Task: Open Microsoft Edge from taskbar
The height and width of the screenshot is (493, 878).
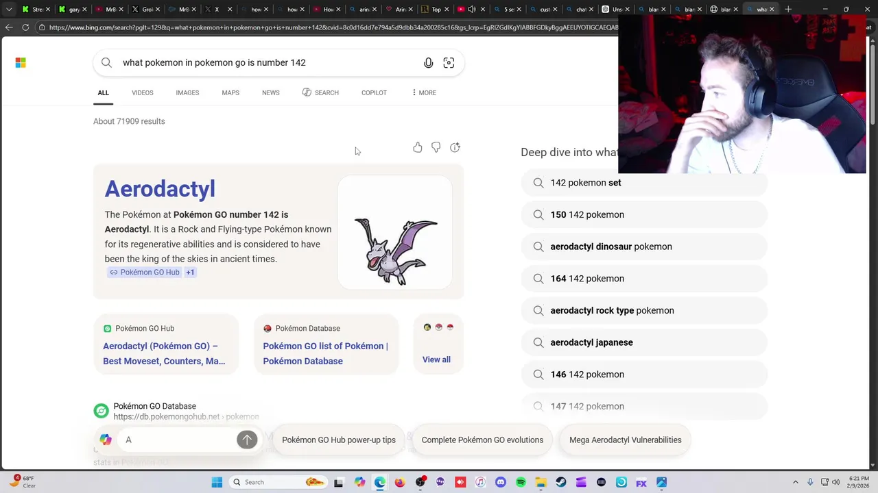Action: [379, 482]
